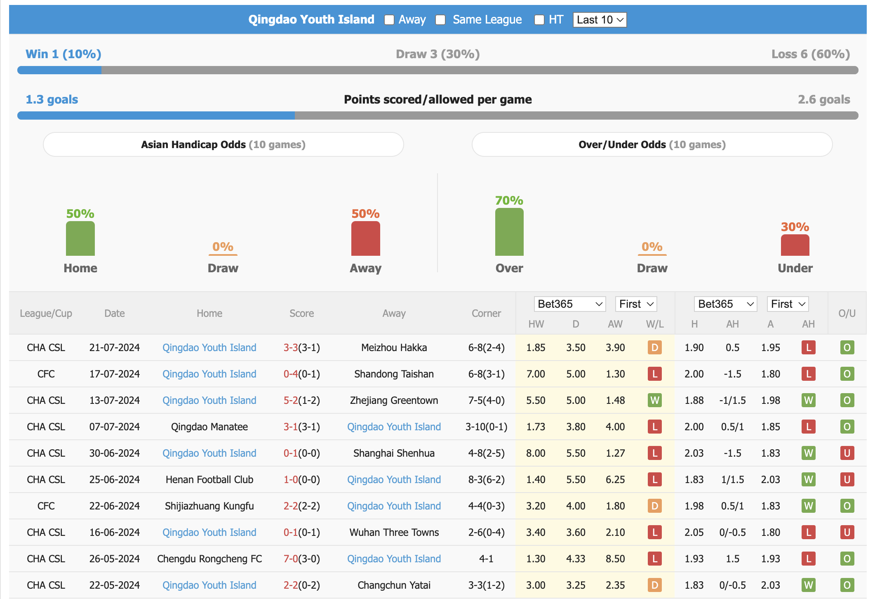Open the First odds dropdown beside the HW/D/AW columns
This screenshot has height=599, width=875.
pos(636,304)
